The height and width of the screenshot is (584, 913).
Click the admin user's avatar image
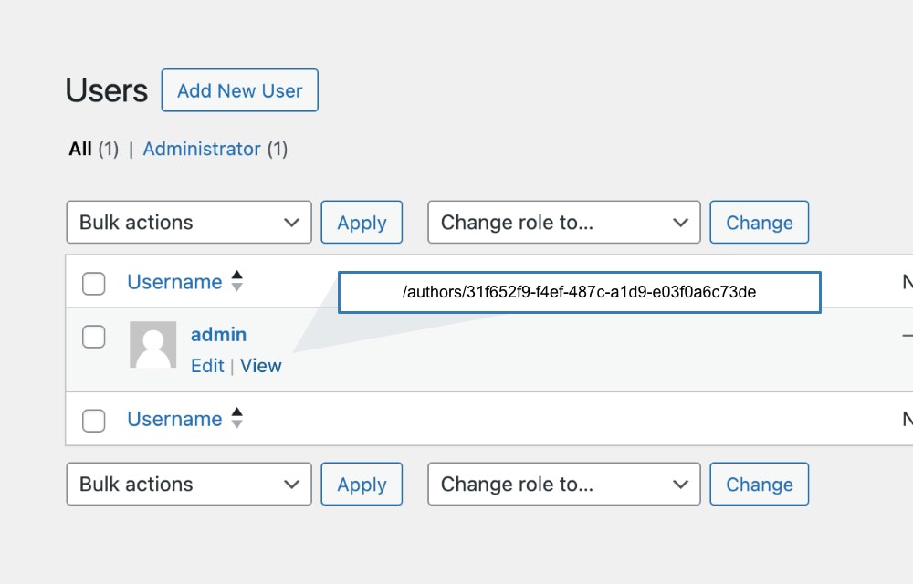click(153, 345)
